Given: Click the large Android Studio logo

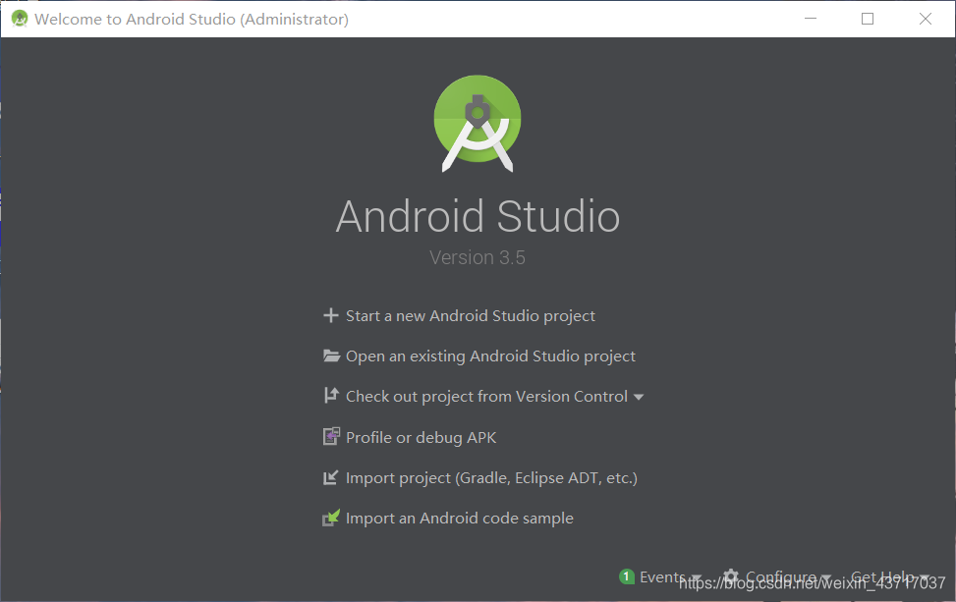Looking at the screenshot, I should pyautogui.click(x=478, y=123).
